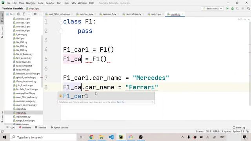The image size is (251, 141).
Task: Start debugging with the bug icon
Action: [233, 9]
